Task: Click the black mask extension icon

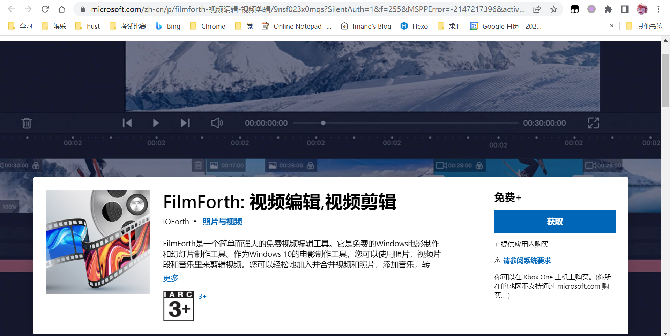Action: 575,9
